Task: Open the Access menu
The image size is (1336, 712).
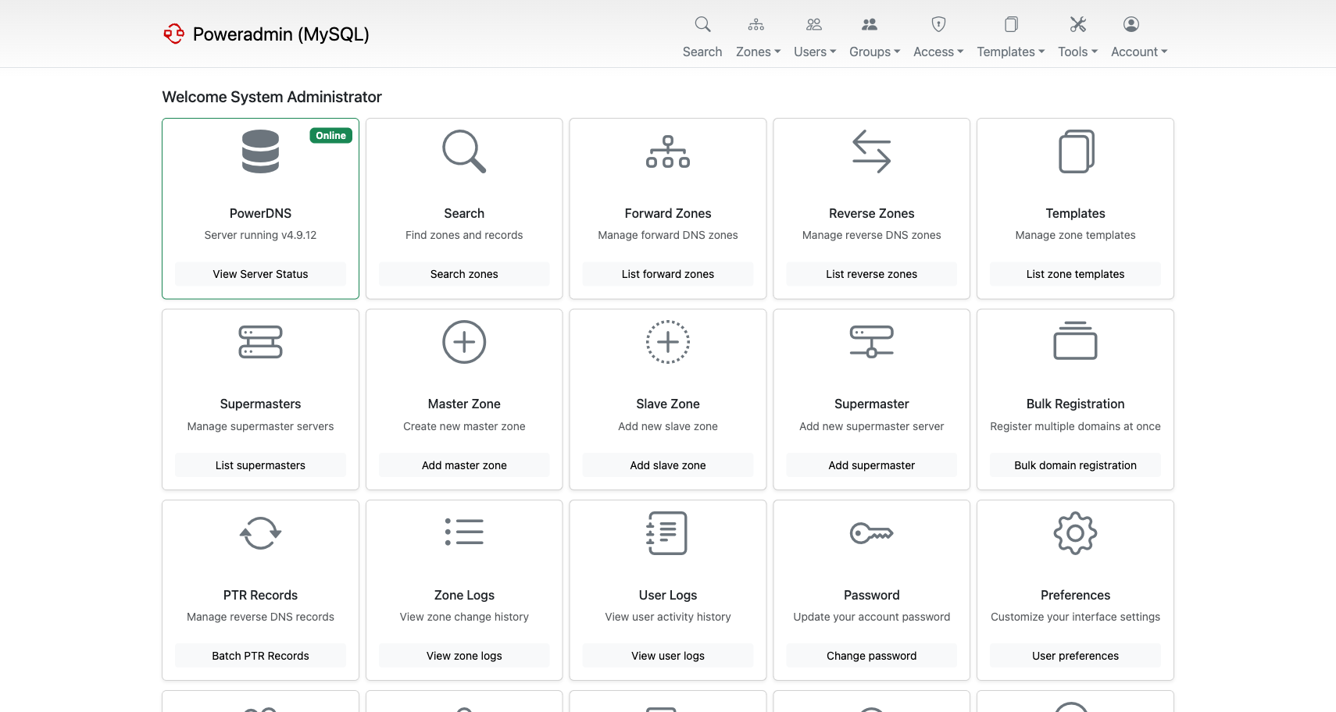Action: coord(938,52)
